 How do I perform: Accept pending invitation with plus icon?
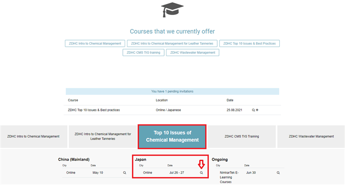(x=257, y=110)
